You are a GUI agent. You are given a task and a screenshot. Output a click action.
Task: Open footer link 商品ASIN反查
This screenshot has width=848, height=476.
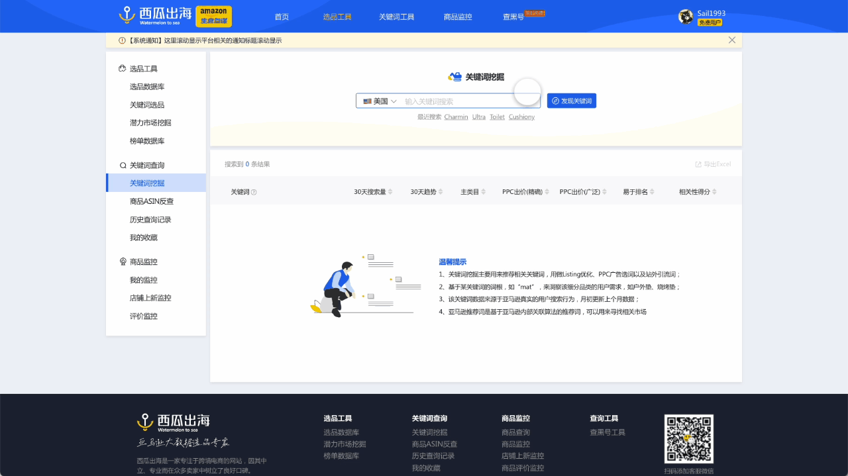click(x=435, y=444)
